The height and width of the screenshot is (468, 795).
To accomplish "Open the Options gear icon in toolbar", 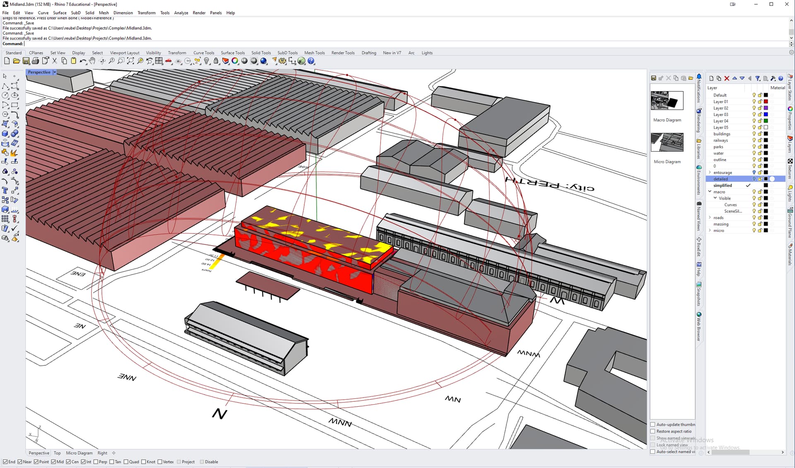I will (282, 61).
